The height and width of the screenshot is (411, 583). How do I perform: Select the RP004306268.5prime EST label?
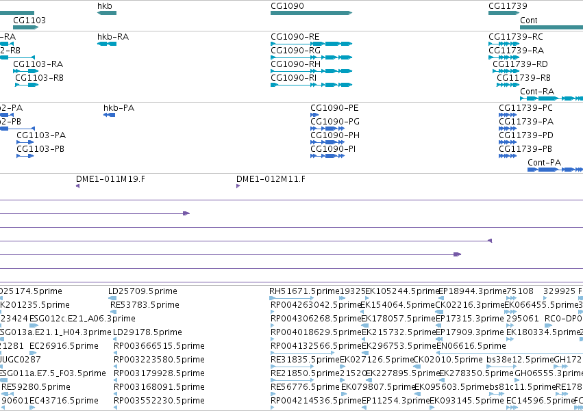point(316,319)
